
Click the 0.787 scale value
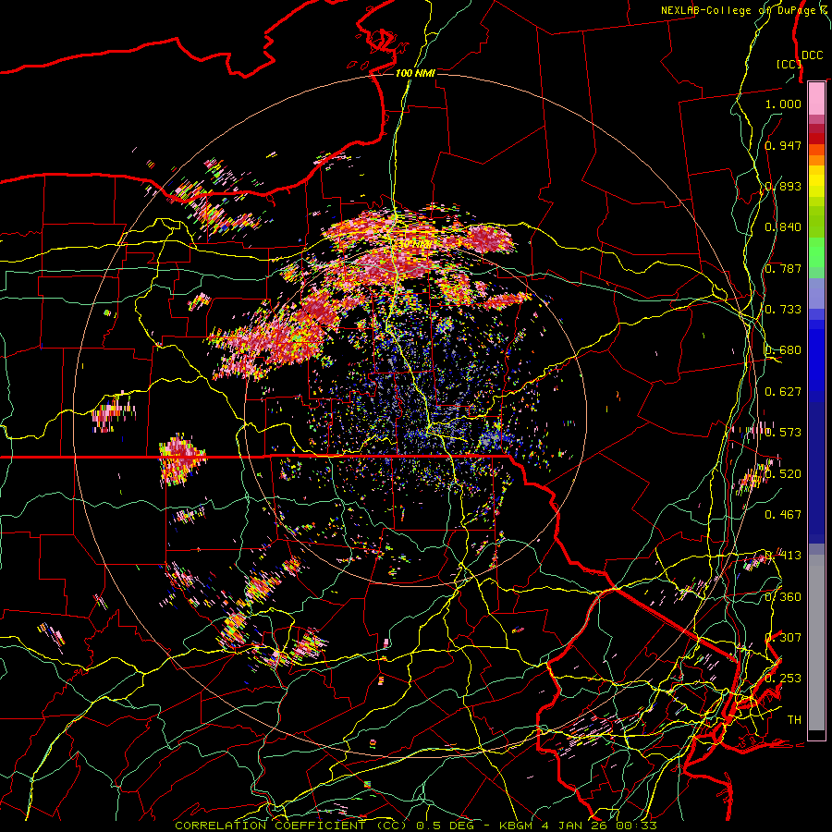coord(783,268)
